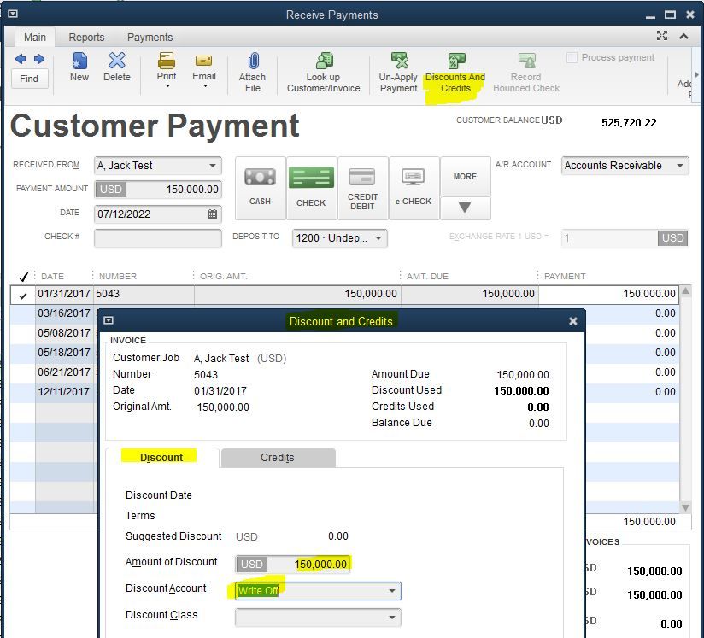Screen dimensions: 704x638
Task: Switch to the Reports ribbon tab
Action: point(86,38)
